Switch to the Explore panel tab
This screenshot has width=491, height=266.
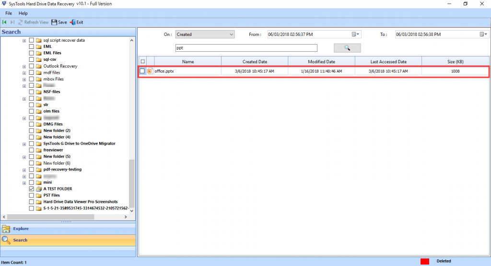coord(68,229)
